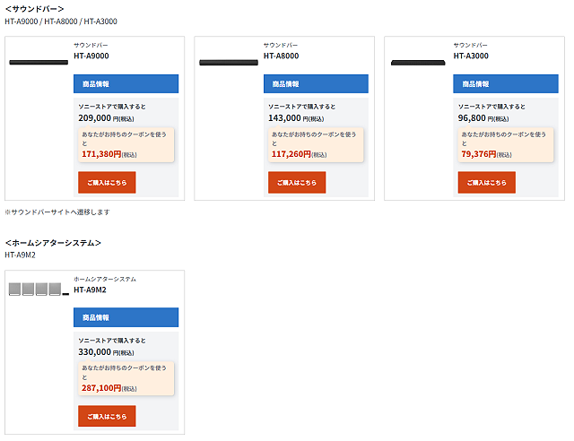
Task: Open 商品情報 for HT-A8000
Action: click(316, 84)
